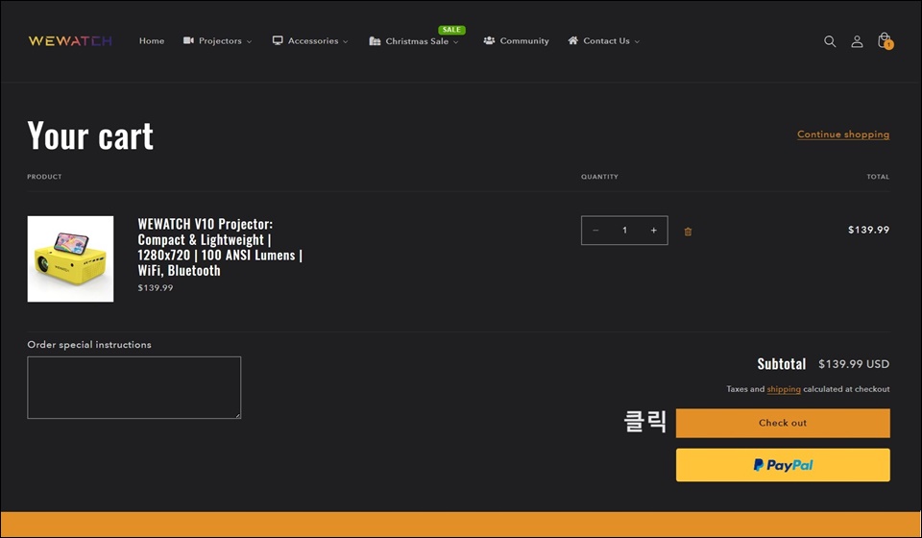The width and height of the screenshot is (922, 538).
Task: Click the Contact Us house icon
Action: tap(572, 40)
